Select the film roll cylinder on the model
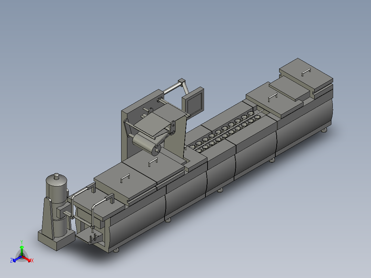371x278 pixels. [146, 145]
